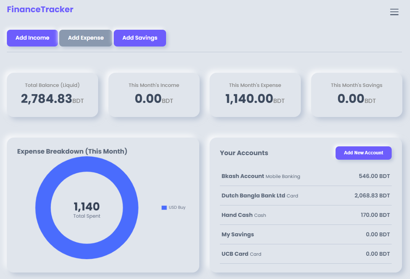Click the Expense Breakdown chart title
Viewport: 410px width, 279px height.
pyautogui.click(x=73, y=151)
